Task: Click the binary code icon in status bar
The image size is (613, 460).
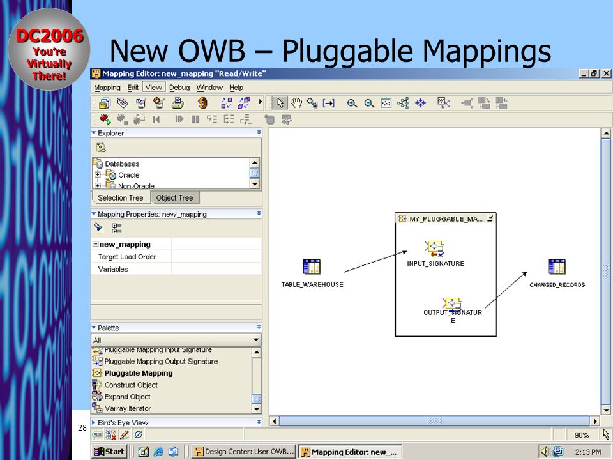Action: pyautogui.click(x=97, y=434)
